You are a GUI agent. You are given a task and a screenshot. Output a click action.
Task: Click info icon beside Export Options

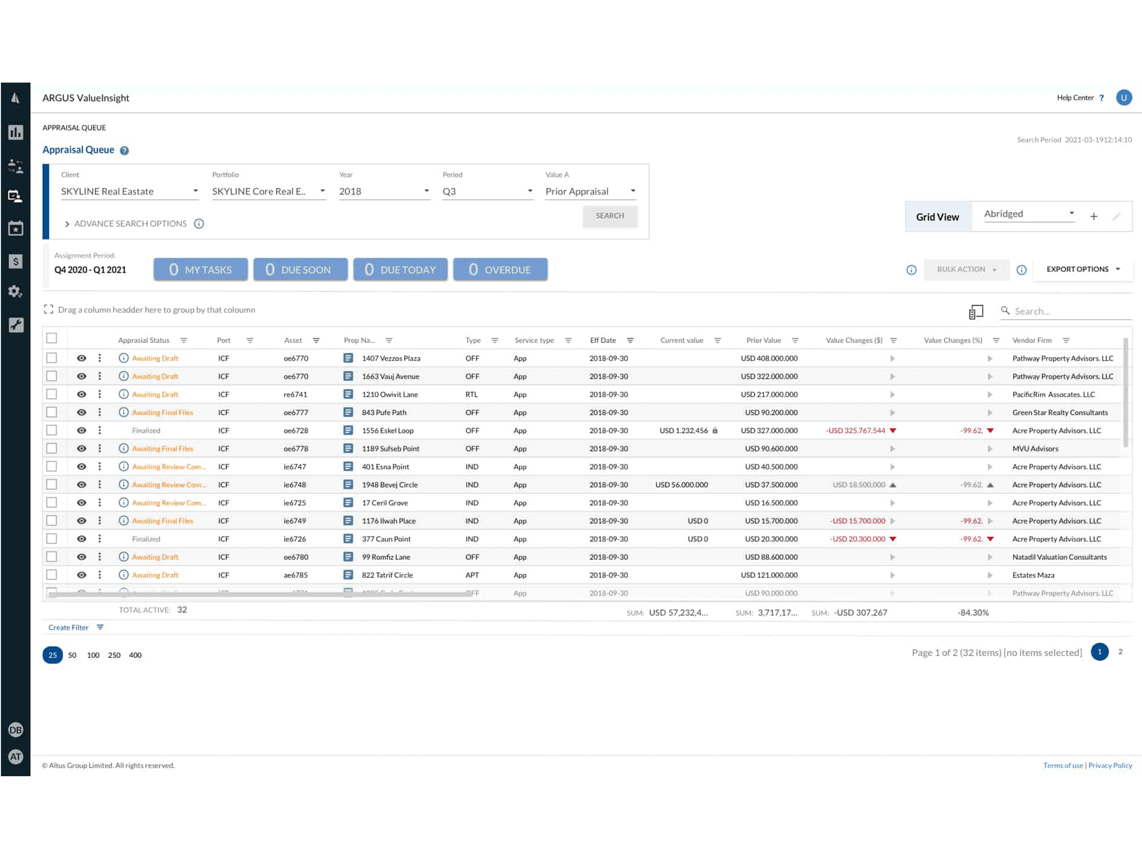point(1021,270)
